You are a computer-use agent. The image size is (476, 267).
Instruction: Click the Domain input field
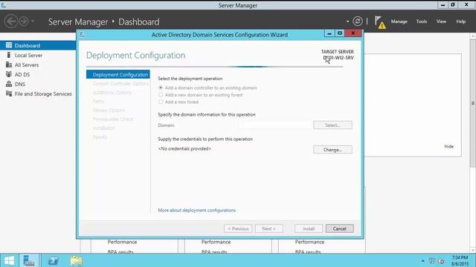tap(274, 125)
